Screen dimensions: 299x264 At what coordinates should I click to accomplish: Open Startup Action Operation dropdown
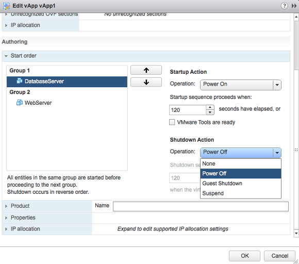pyautogui.click(x=240, y=85)
